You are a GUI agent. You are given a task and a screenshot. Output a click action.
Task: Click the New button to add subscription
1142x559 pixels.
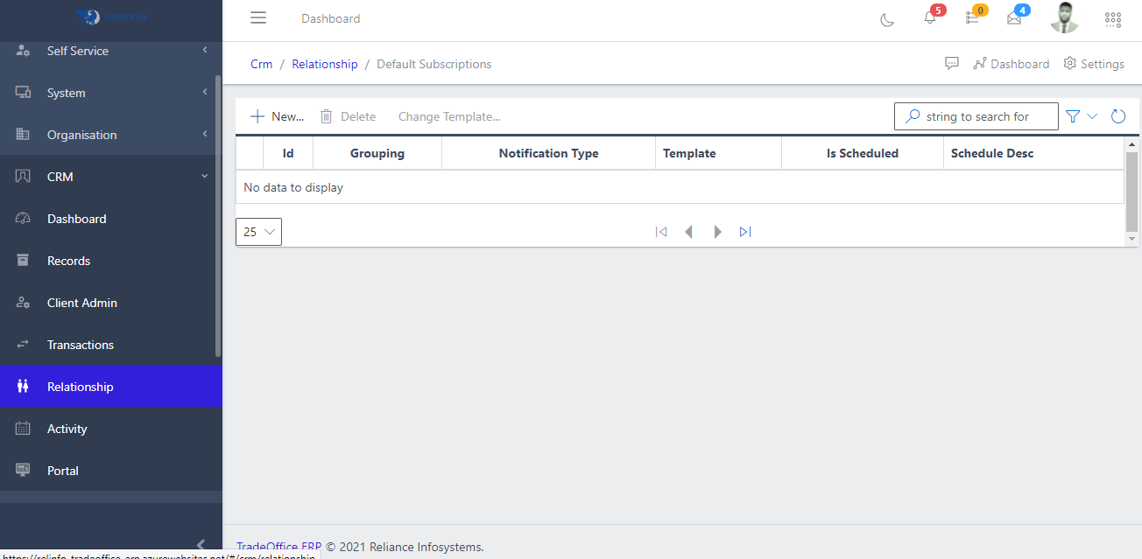(x=277, y=115)
